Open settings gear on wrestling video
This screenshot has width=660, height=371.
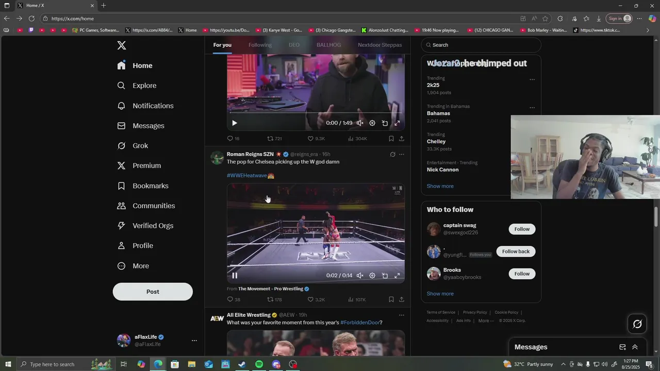tap(372, 276)
